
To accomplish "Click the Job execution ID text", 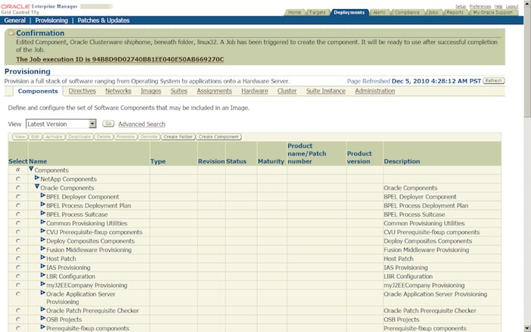I will (x=120, y=59).
